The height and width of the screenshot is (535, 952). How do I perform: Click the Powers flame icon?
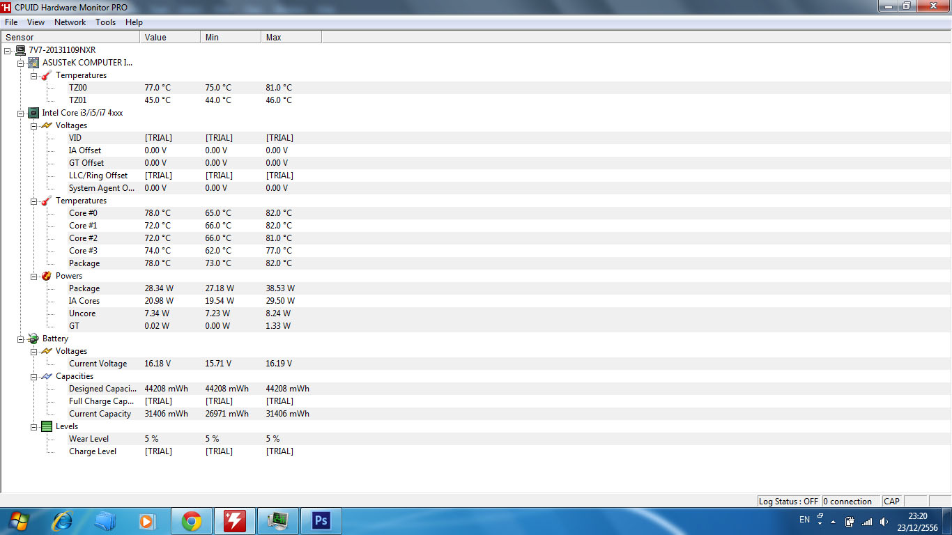point(47,276)
